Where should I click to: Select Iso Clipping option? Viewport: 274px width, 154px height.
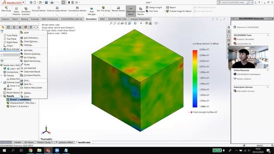pyautogui.click(x=30, y=57)
